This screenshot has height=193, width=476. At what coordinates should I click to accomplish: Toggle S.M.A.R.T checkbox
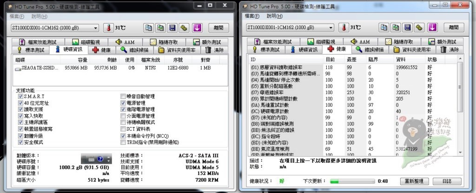tap(20, 96)
